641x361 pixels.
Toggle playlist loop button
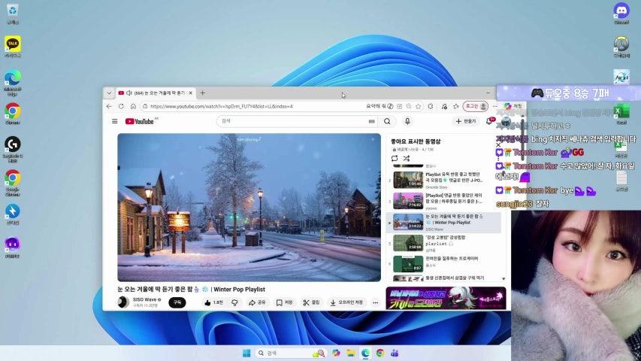[395, 159]
